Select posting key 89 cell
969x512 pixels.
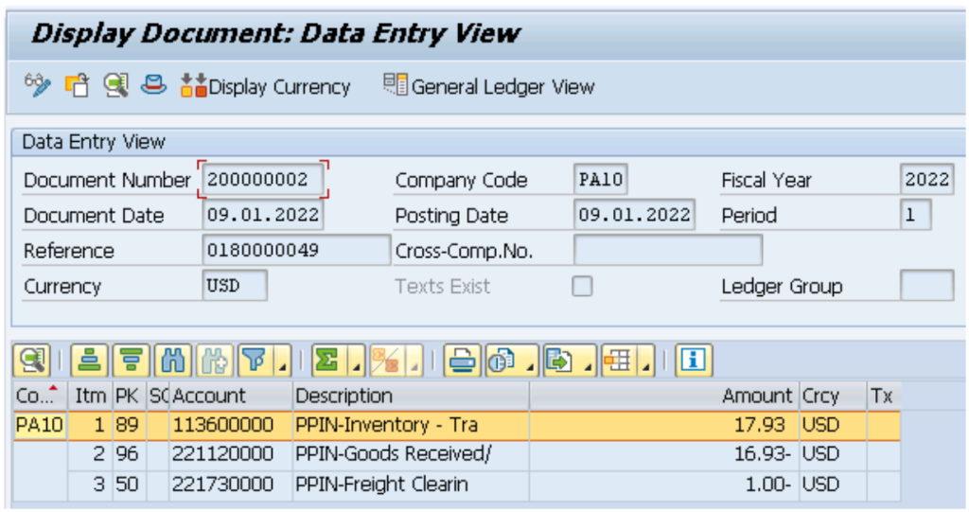pos(129,426)
